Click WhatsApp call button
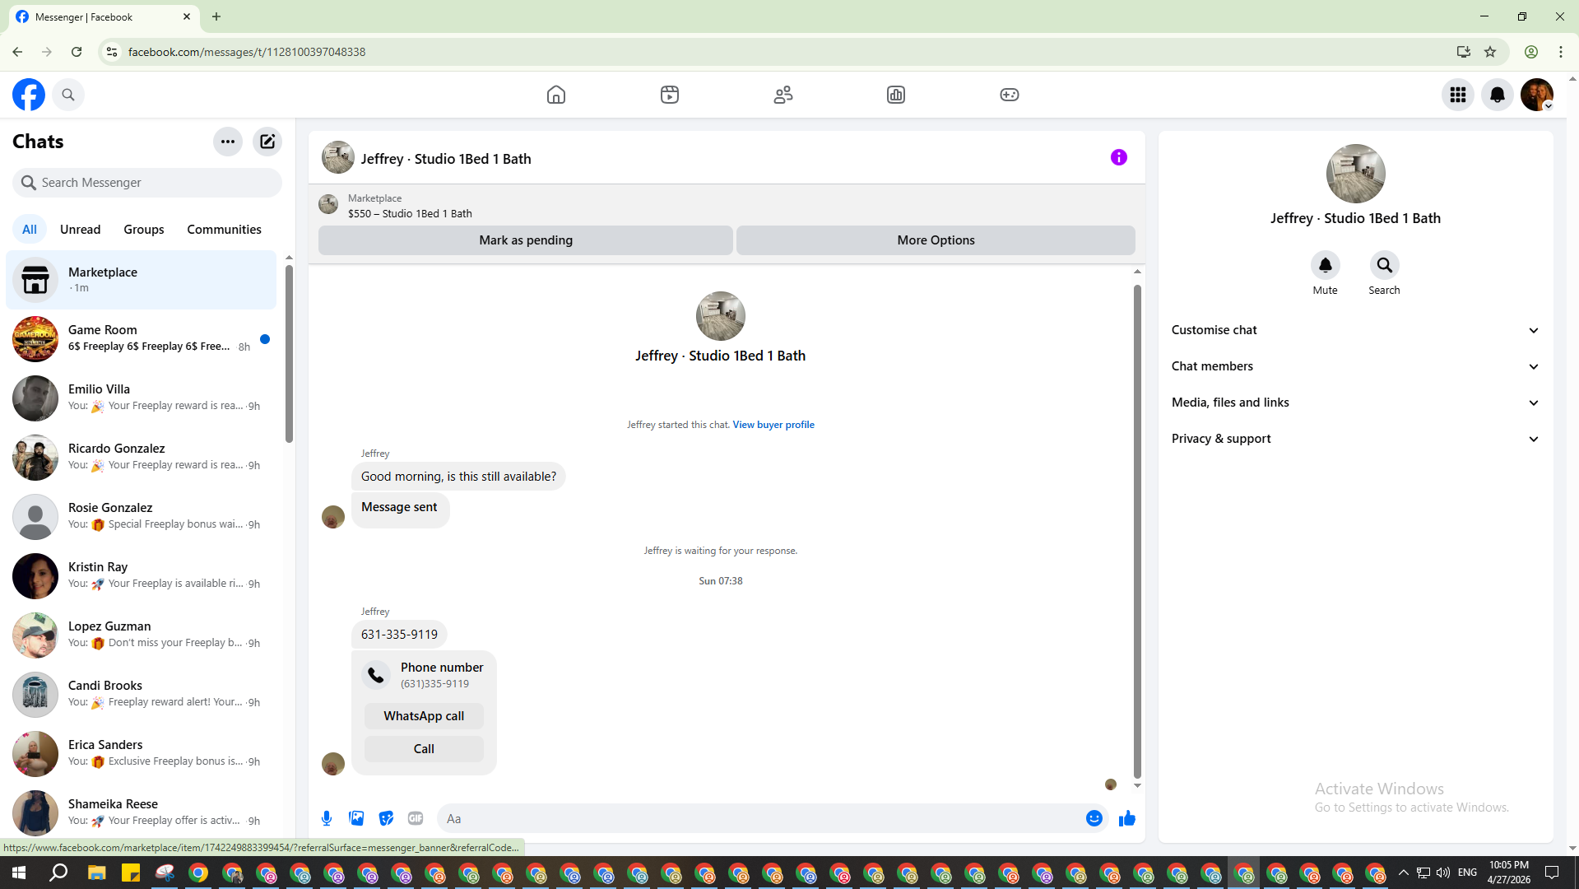The image size is (1579, 889). pos(424,716)
